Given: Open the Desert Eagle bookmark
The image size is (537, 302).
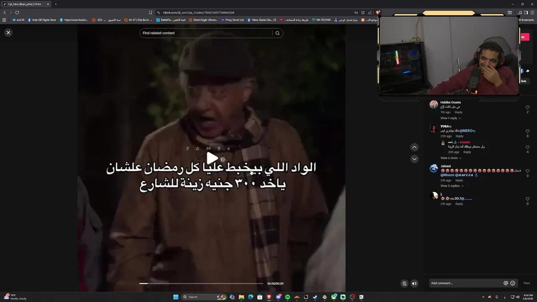Looking at the screenshot, I should 203,20.
